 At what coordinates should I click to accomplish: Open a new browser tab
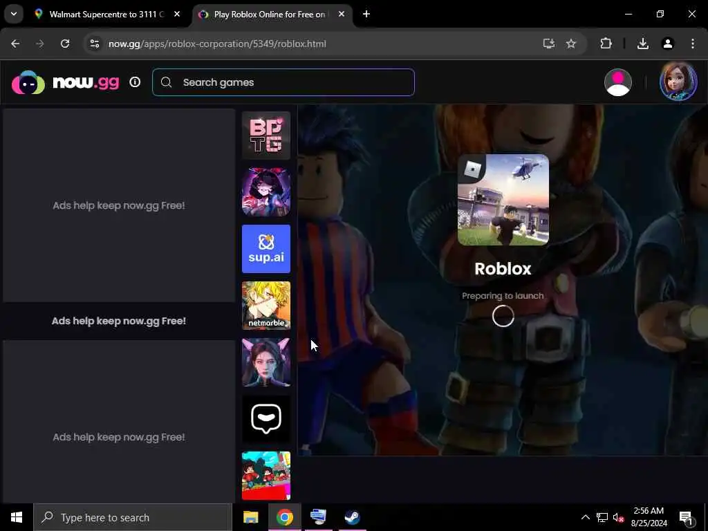pos(366,15)
